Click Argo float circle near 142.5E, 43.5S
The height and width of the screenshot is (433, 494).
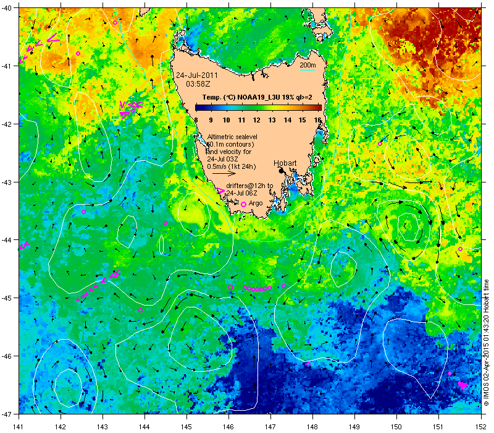click(x=83, y=212)
